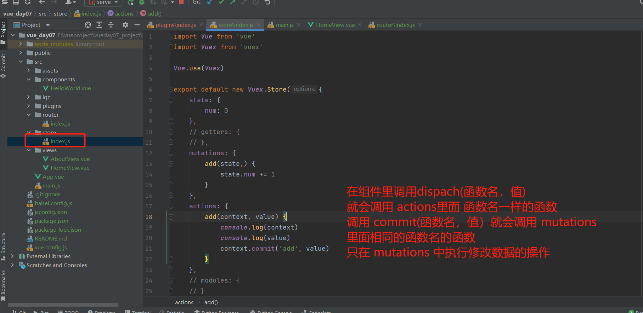Collapse the src folder arrow

(21, 62)
